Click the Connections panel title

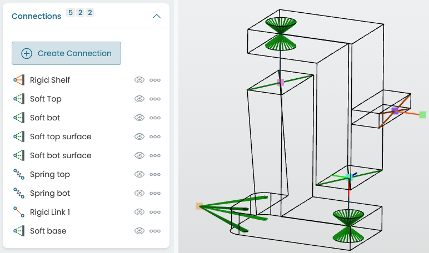click(x=36, y=16)
